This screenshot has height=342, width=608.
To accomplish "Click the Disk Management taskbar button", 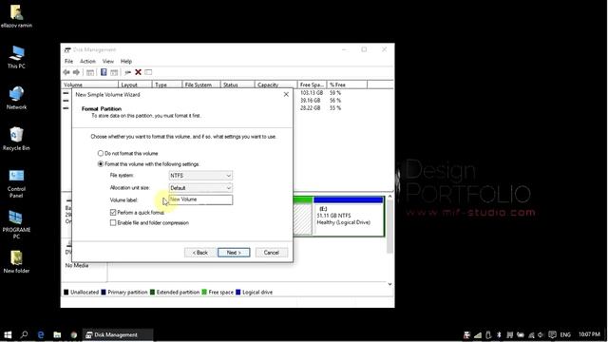I will pyautogui.click(x=118, y=334).
